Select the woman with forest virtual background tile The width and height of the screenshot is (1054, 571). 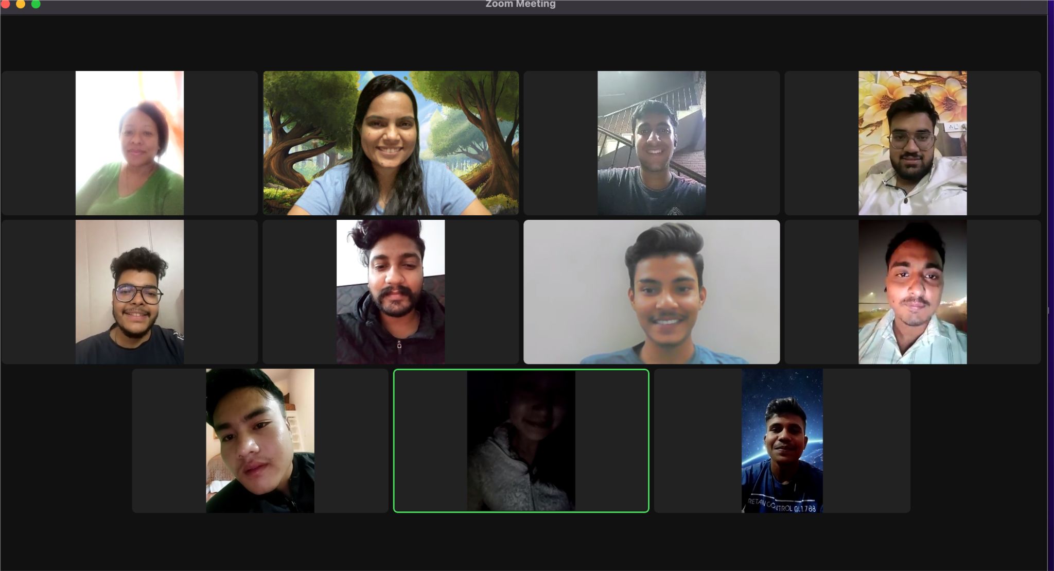(391, 143)
